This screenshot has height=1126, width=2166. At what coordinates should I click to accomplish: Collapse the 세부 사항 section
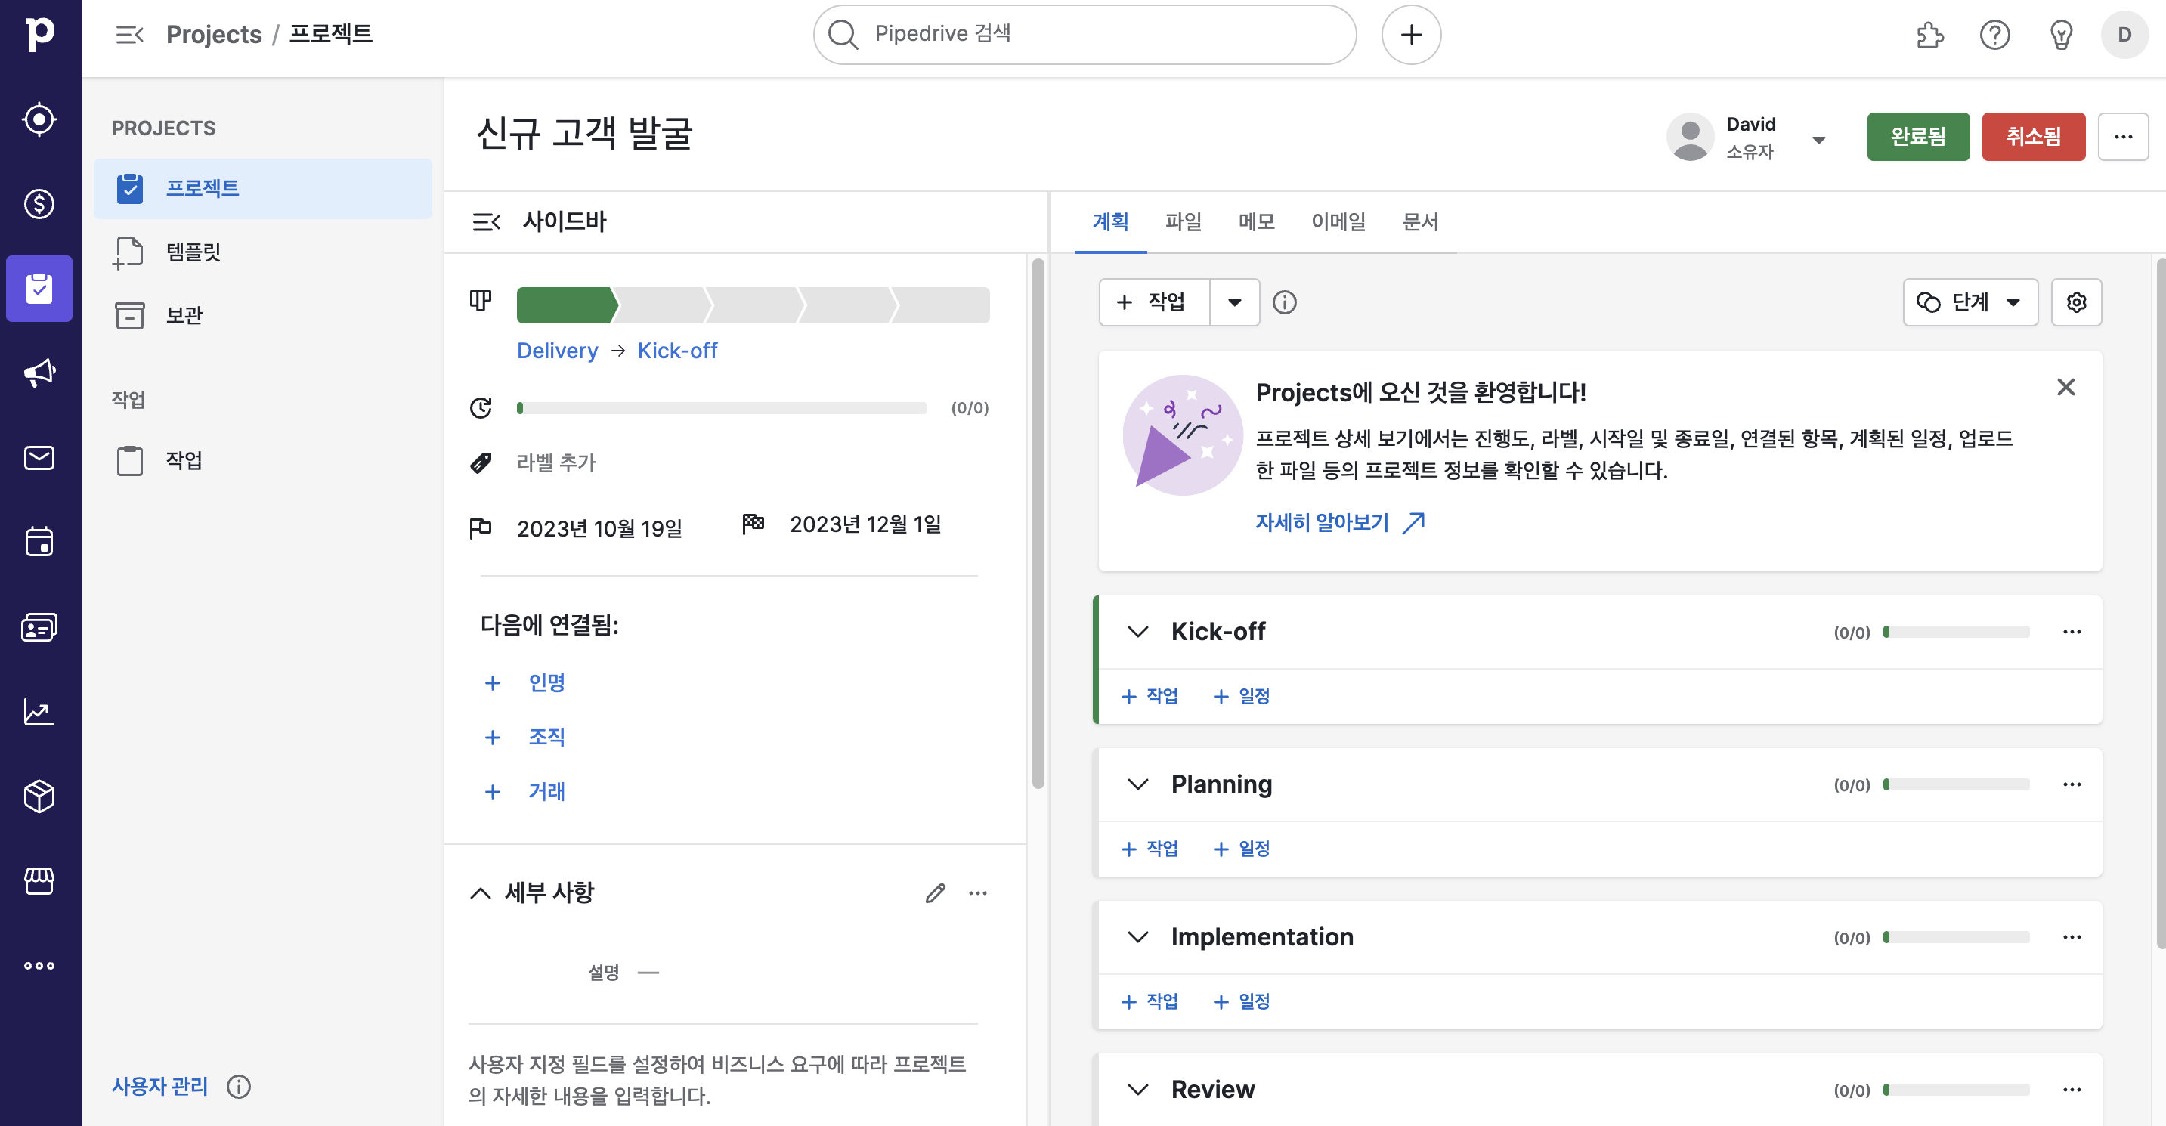(x=480, y=892)
